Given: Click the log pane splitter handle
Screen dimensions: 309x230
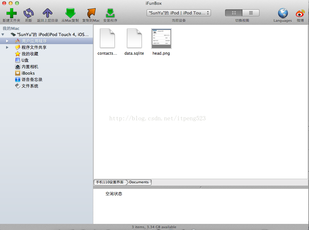Looking at the screenshot, I should click(201, 187).
